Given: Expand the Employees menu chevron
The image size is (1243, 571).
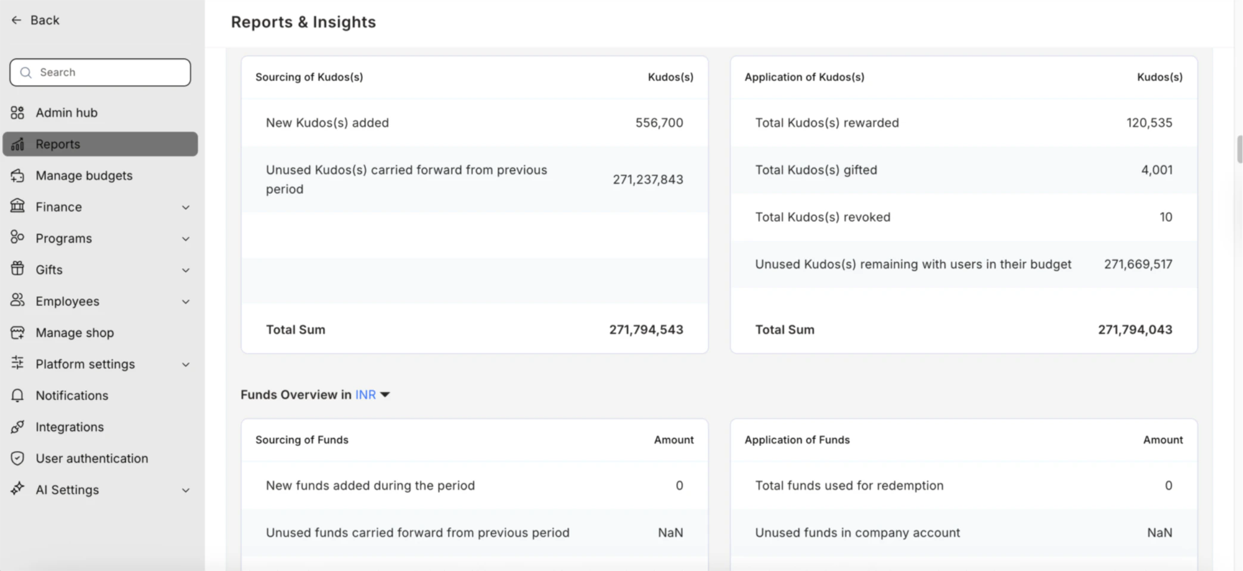Looking at the screenshot, I should pyautogui.click(x=186, y=302).
